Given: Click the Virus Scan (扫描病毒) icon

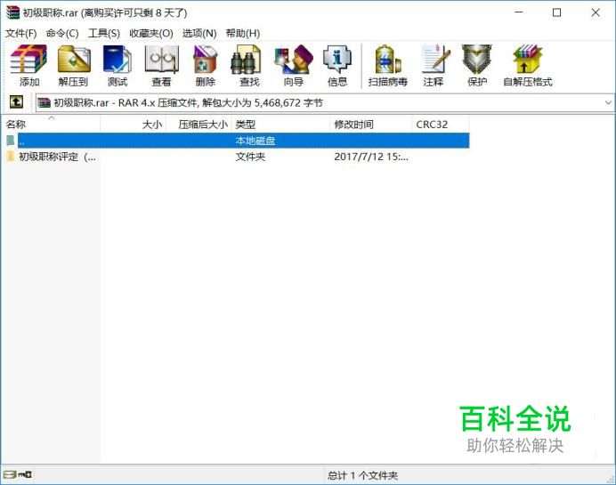Looking at the screenshot, I should point(387,66).
